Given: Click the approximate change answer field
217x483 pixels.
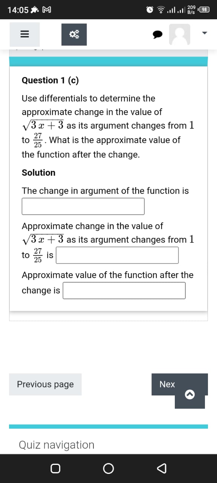Looking at the screenshot, I should pyautogui.click(x=118, y=255).
